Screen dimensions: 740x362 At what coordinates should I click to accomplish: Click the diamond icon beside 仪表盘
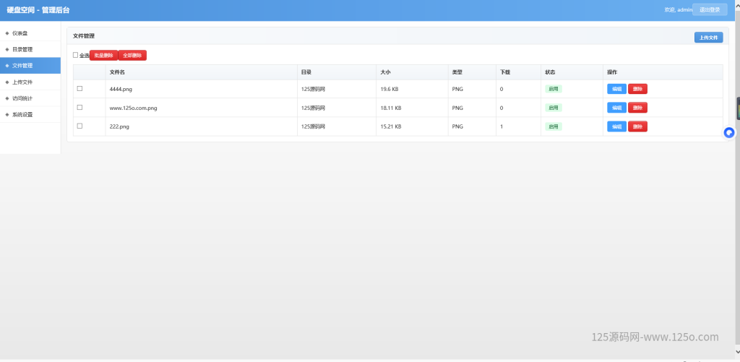pos(7,33)
